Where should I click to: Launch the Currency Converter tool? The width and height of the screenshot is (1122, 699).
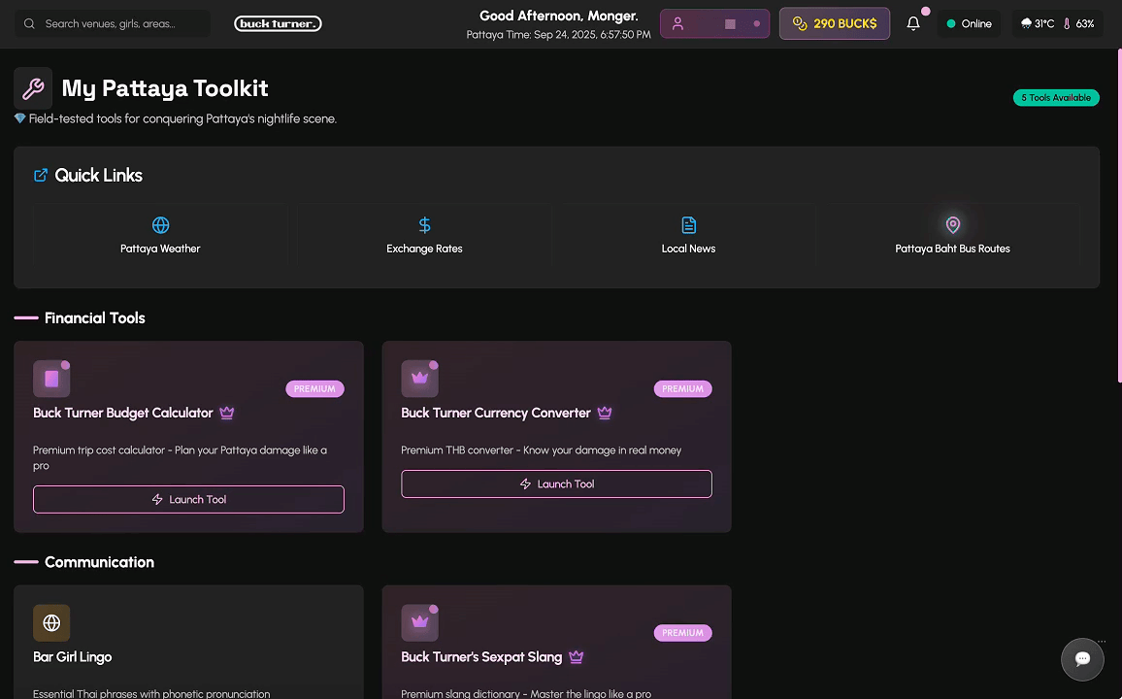[557, 483]
